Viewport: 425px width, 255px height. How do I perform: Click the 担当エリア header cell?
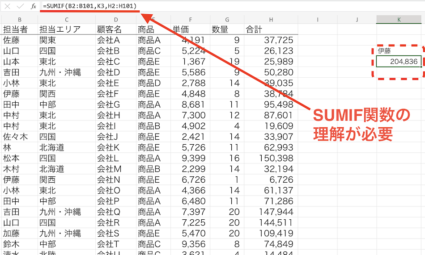(x=67, y=29)
